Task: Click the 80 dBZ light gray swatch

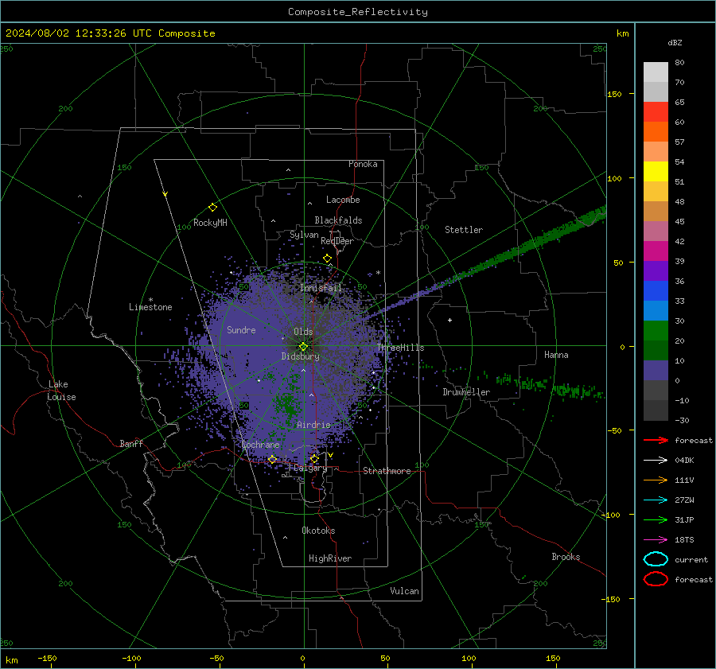Action: tap(656, 72)
